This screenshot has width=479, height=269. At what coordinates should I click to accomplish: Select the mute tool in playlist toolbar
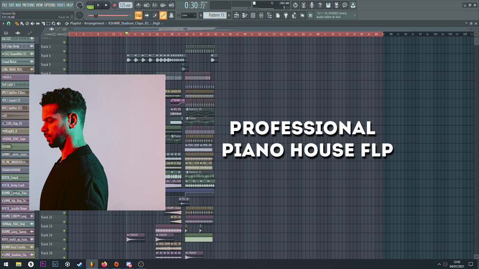[32, 23]
